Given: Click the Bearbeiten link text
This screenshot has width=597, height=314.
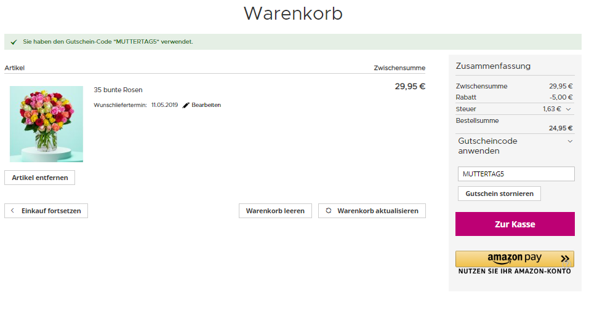Looking at the screenshot, I should [x=206, y=105].
